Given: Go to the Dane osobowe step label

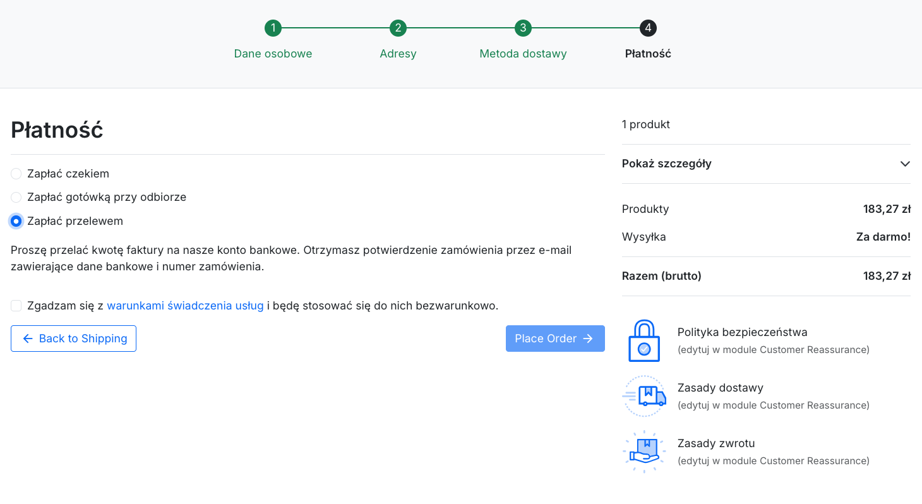Looking at the screenshot, I should [273, 54].
